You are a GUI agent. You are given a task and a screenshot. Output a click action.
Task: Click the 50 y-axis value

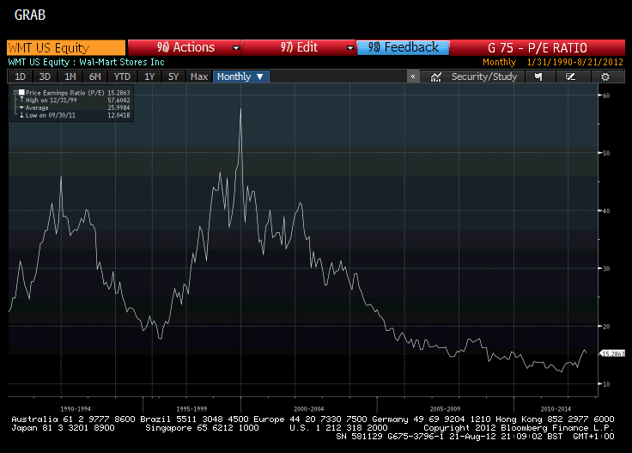[x=606, y=153]
